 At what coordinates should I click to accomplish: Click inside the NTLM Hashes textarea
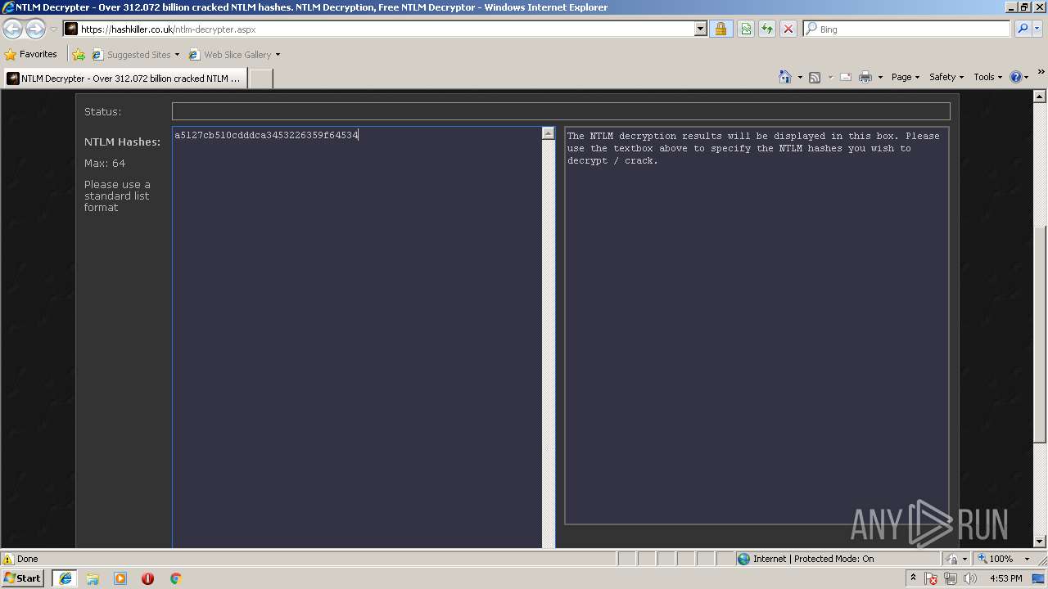click(x=357, y=337)
